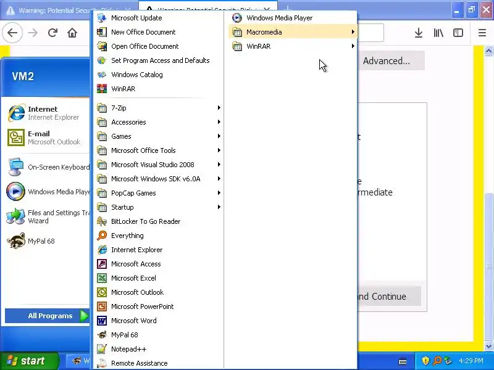This screenshot has width=494, height=370.
Task: Open Windows Media Player in Start menu left pane
Action: [x=47, y=192]
